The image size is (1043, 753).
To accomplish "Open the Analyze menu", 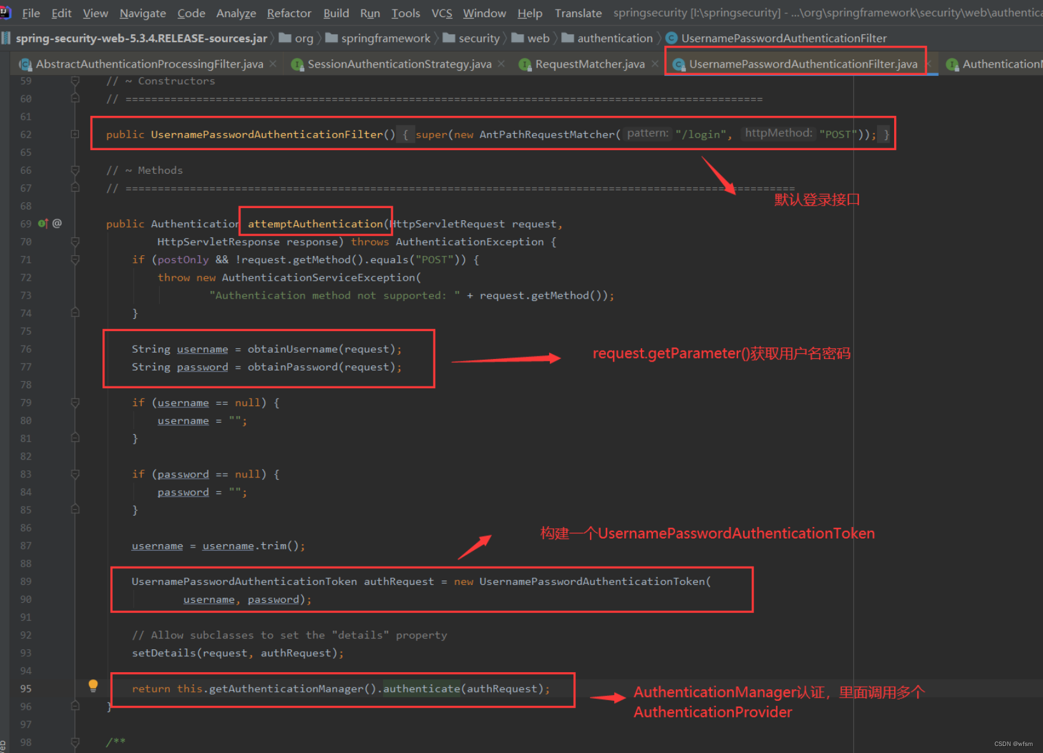I will pyautogui.click(x=236, y=13).
